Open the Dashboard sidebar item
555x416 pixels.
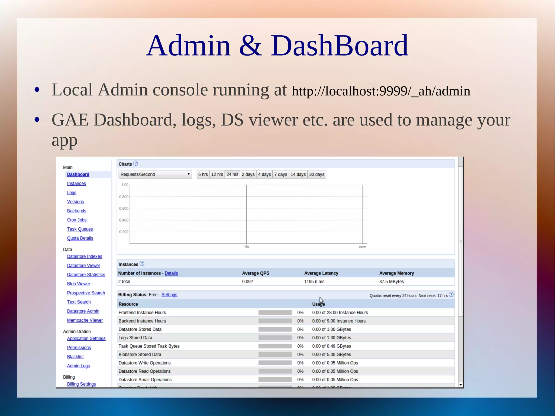pos(78,175)
